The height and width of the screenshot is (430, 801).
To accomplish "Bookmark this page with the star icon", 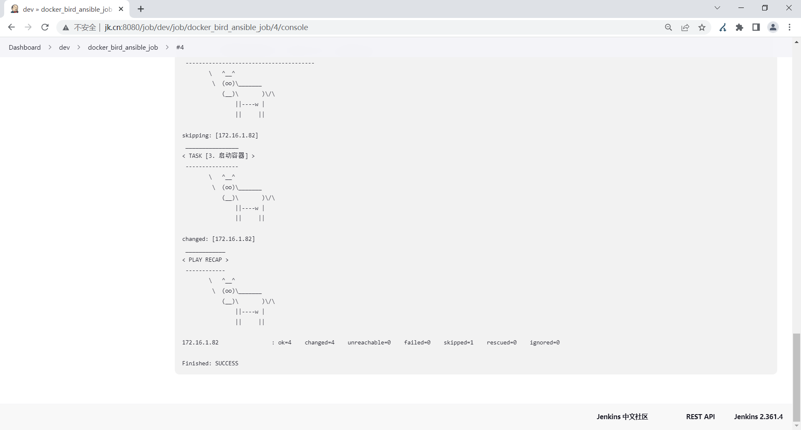I will click(702, 28).
